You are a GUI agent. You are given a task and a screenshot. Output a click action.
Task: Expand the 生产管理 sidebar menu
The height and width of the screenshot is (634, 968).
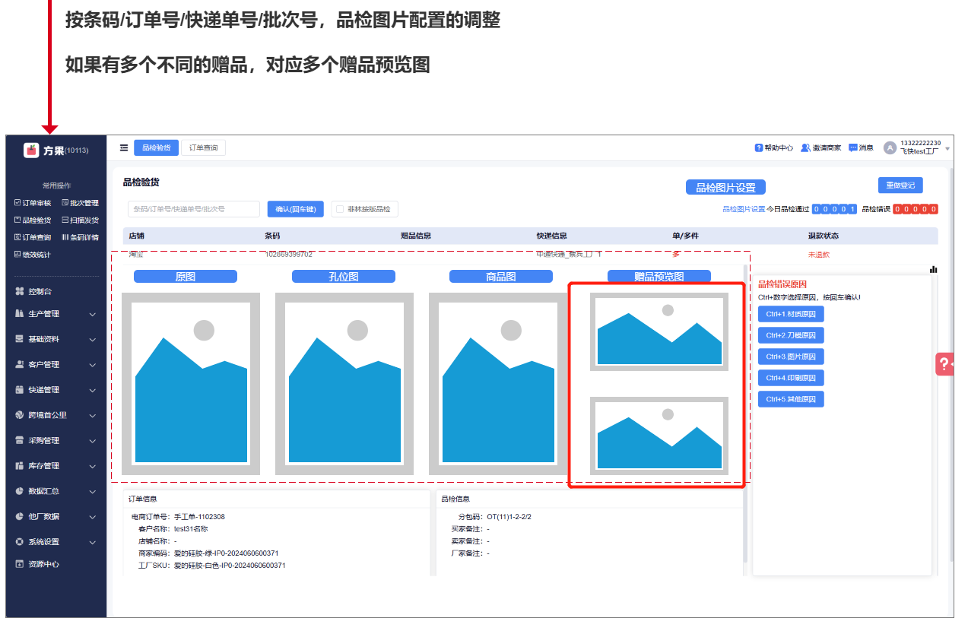click(56, 314)
